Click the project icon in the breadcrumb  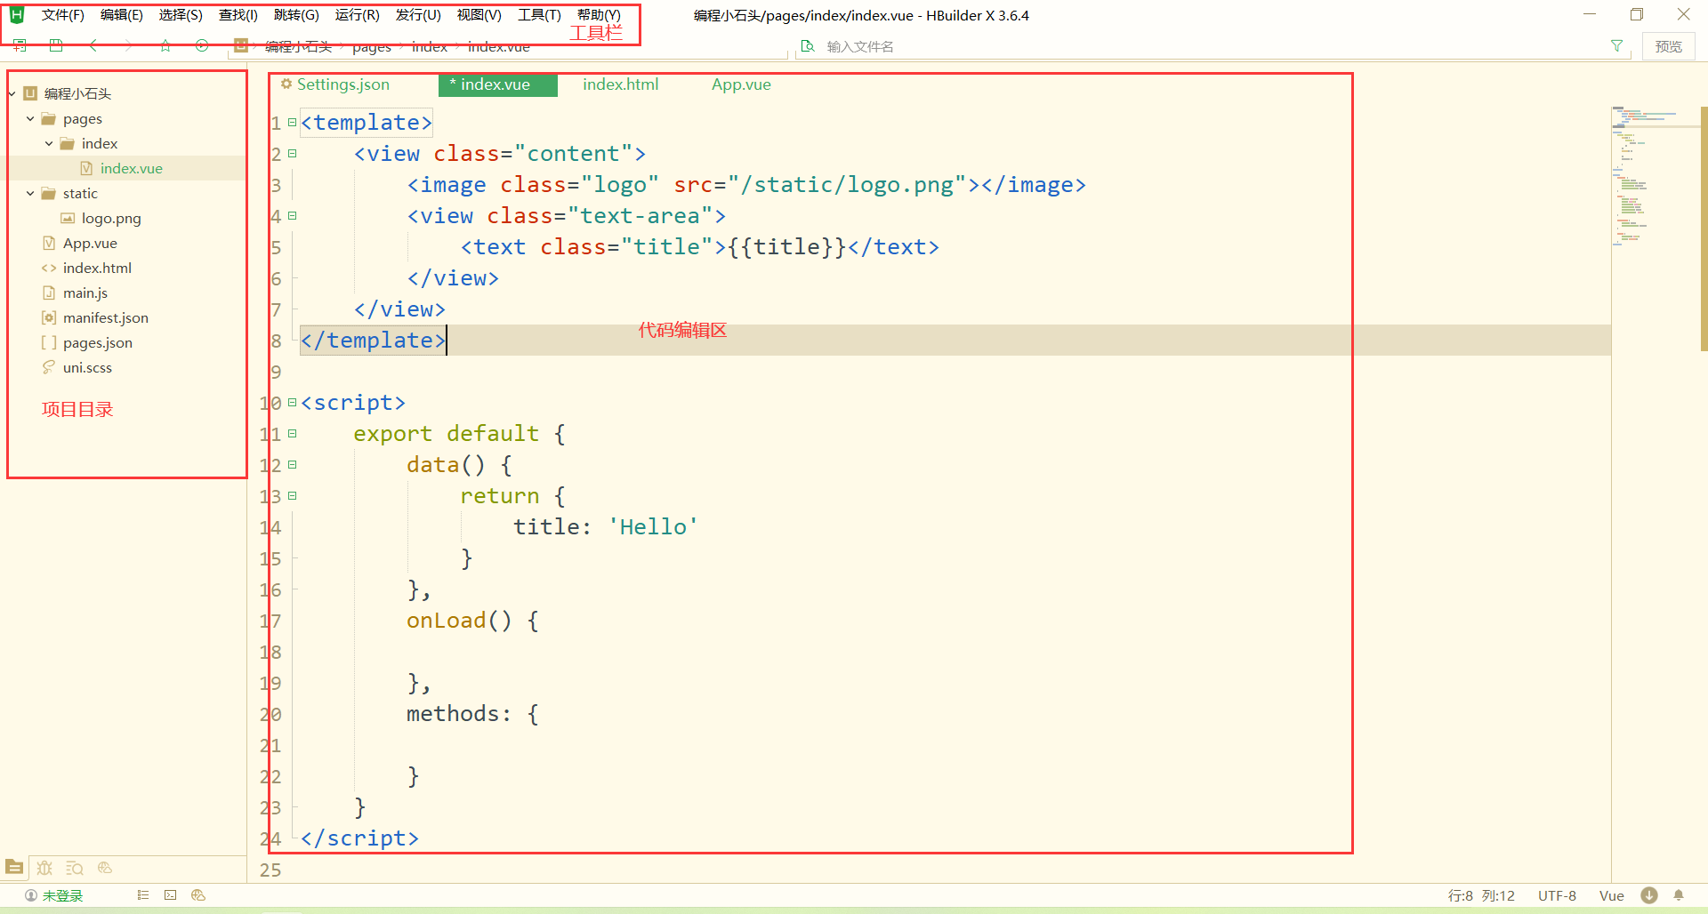[240, 45]
